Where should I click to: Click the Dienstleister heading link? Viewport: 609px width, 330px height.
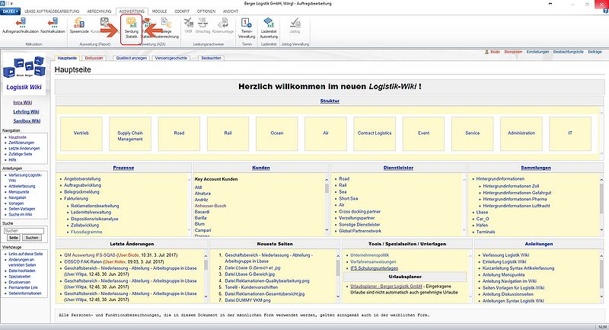coord(398,168)
